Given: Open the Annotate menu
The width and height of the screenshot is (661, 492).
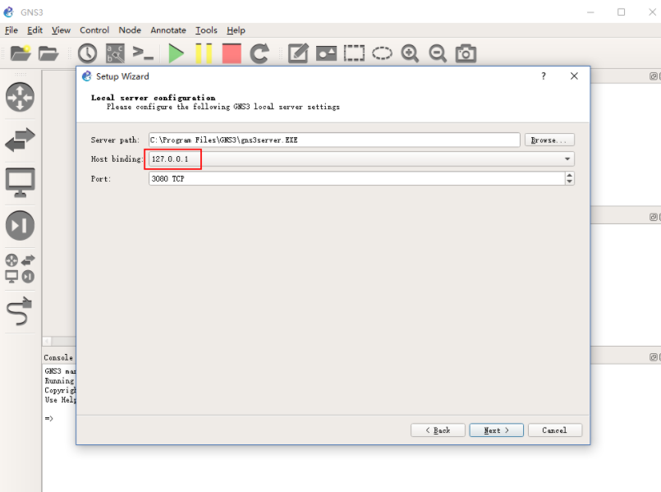Looking at the screenshot, I should 168,30.
